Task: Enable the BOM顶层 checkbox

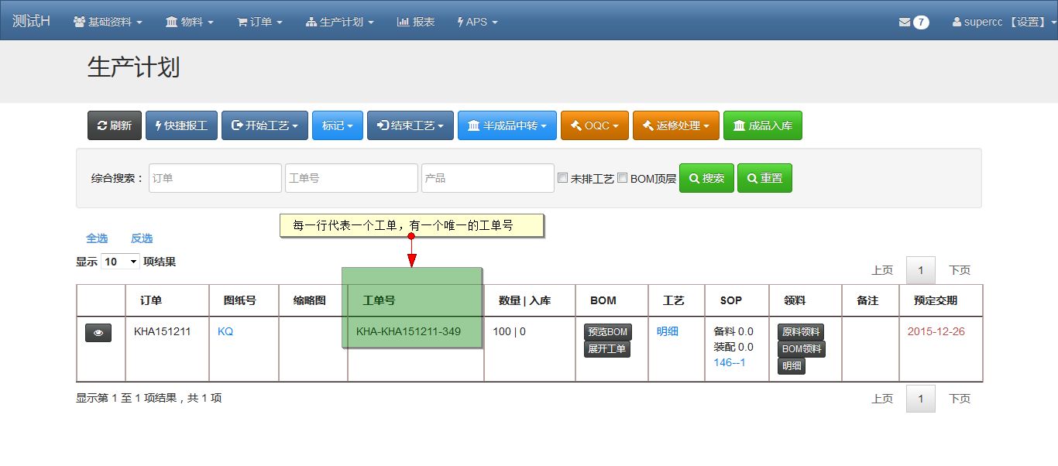Action: [x=623, y=178]
